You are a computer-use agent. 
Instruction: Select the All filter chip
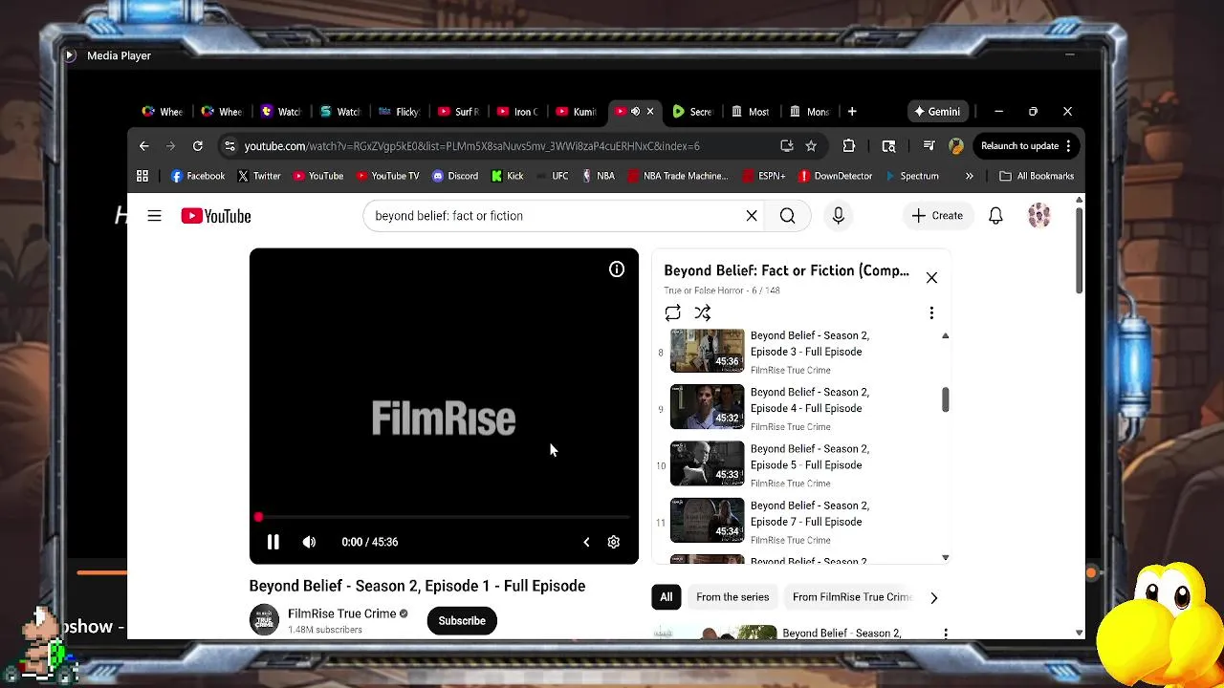coord(667,597)
